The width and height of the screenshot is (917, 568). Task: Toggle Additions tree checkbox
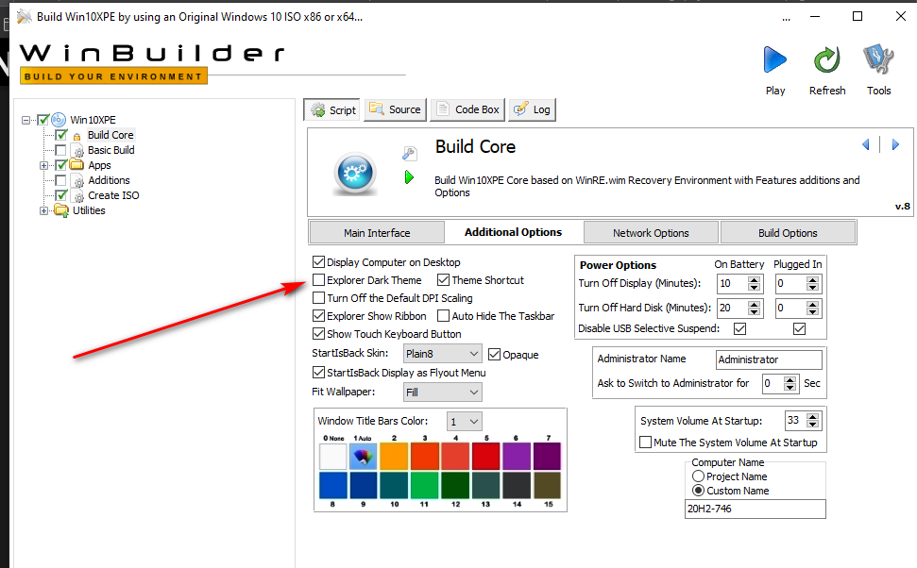60,180
